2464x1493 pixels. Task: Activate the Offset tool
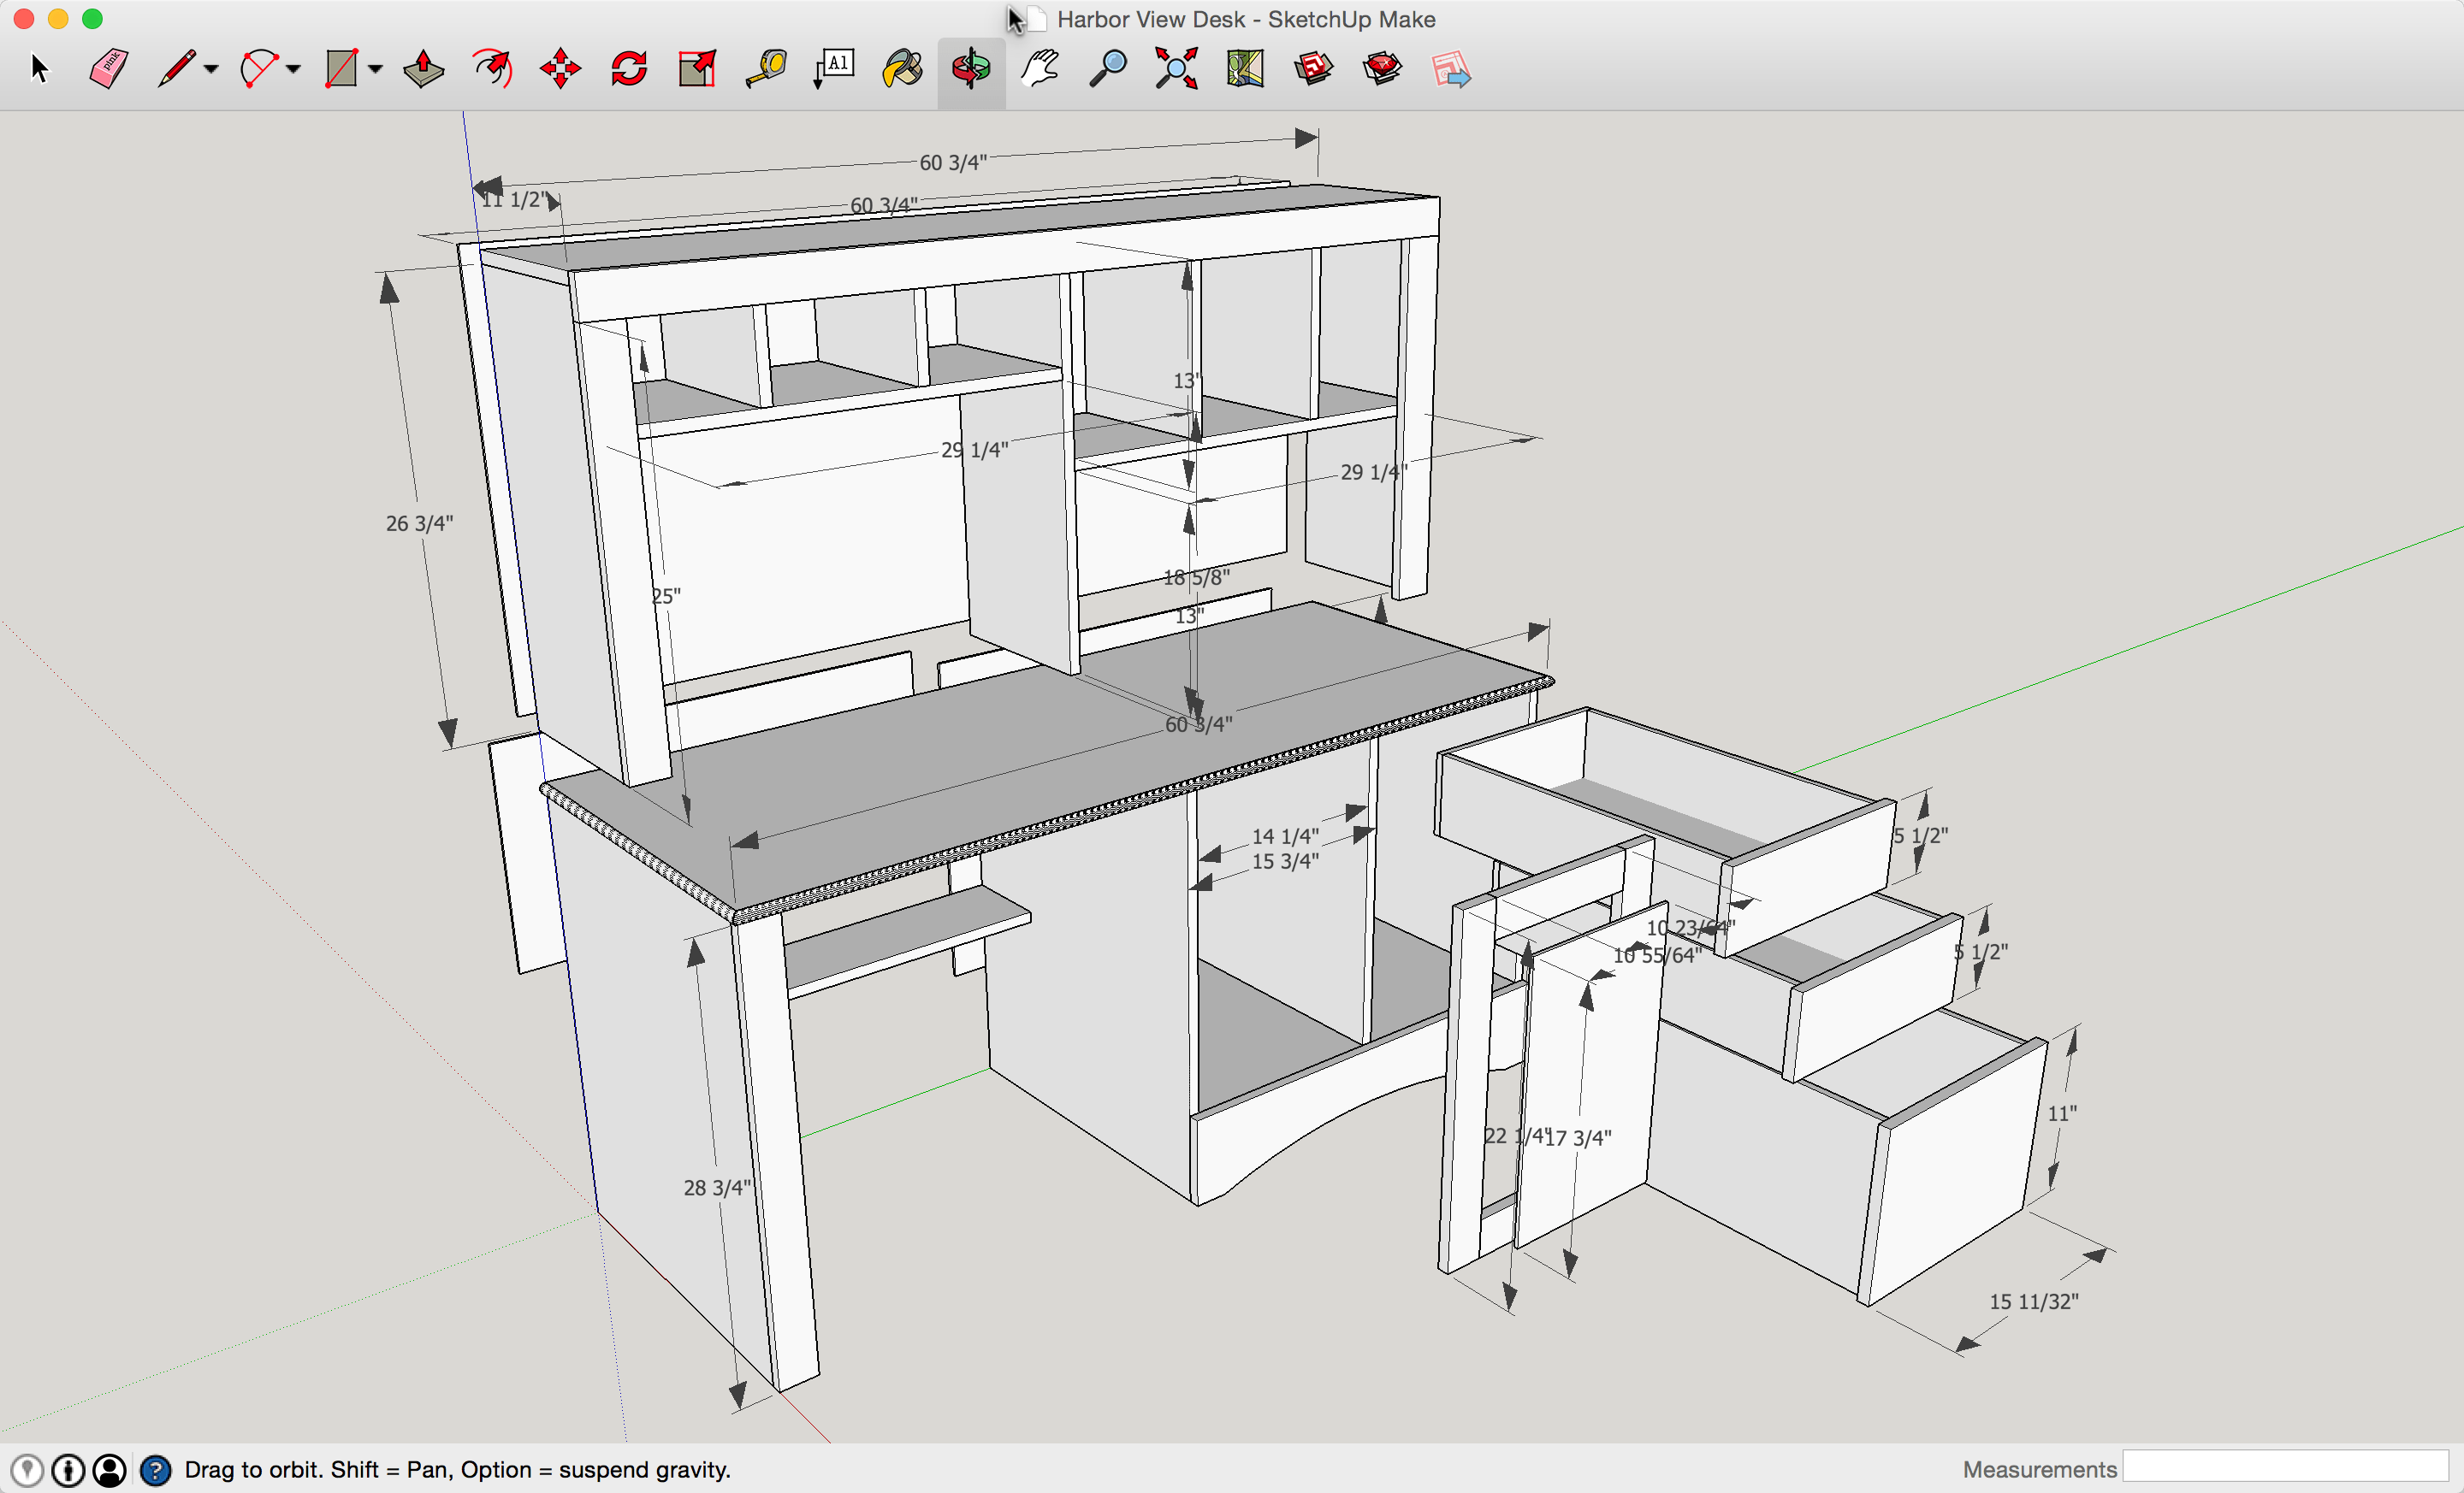pyautogui.click(x=492, y=69)
